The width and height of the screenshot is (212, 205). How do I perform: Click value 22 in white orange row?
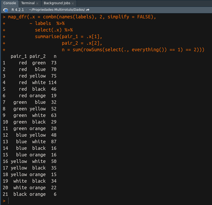tap(54, 188)
